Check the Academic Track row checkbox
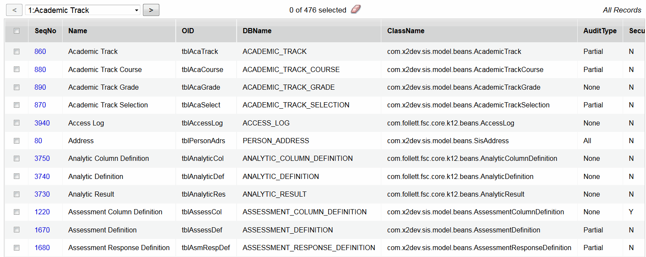This screenshot has width=646, height=257. [x=17, y=51]
